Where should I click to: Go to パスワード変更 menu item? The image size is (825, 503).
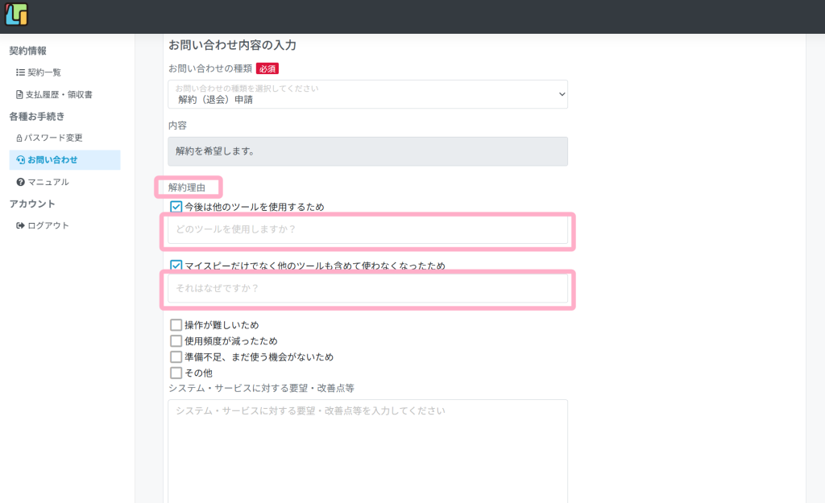(53, 138)
